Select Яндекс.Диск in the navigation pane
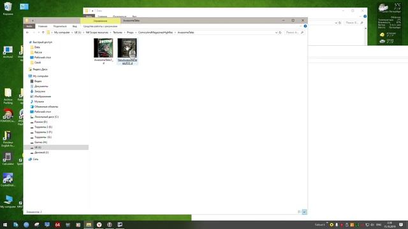 [x=40, y=69]
